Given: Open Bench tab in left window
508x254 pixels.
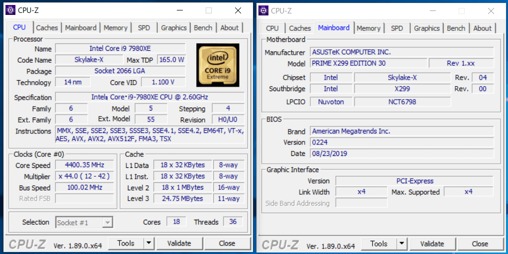Looking at the screenshot, I should 203,28.
